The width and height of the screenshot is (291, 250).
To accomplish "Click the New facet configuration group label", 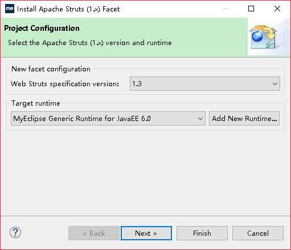I will click(51, 69).
